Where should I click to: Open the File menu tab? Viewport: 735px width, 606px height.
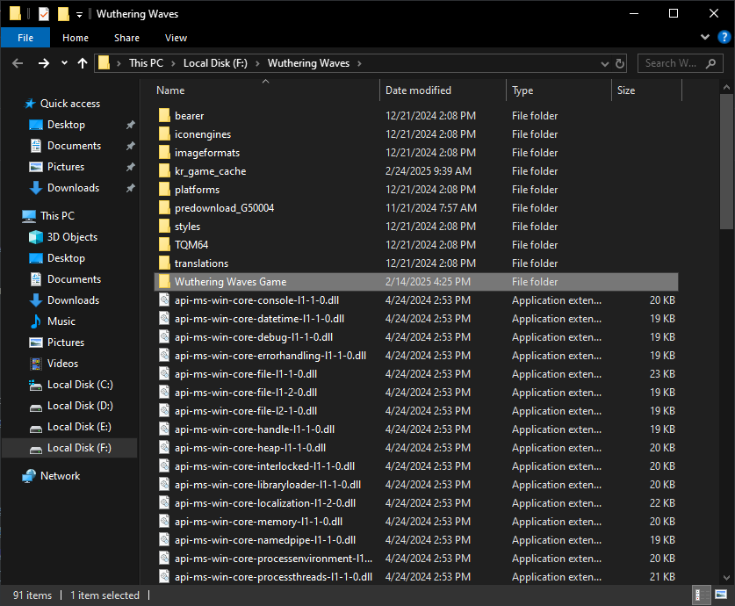(25, 38)
